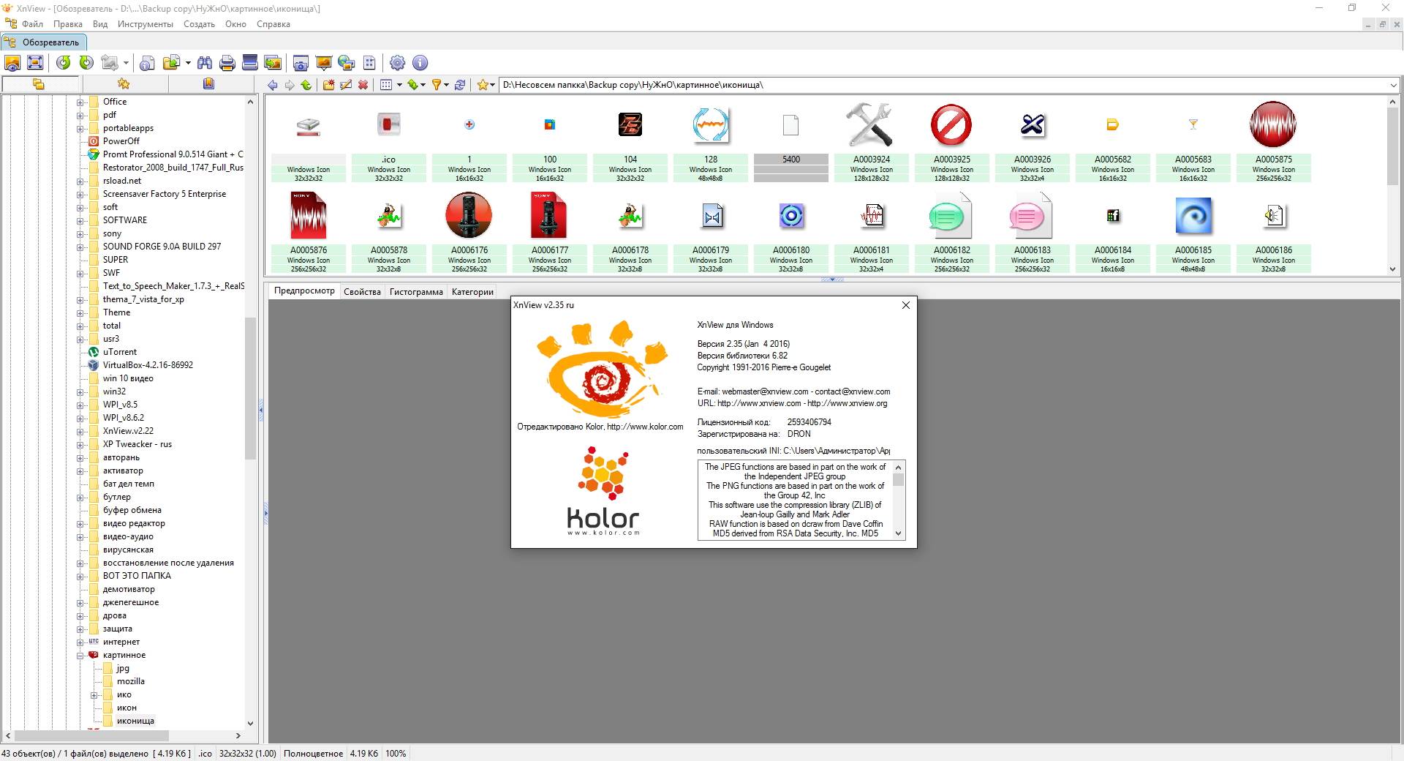Go forward with the right arrow
This screenshot has height=761, width=1404.
tap(290, 85)
